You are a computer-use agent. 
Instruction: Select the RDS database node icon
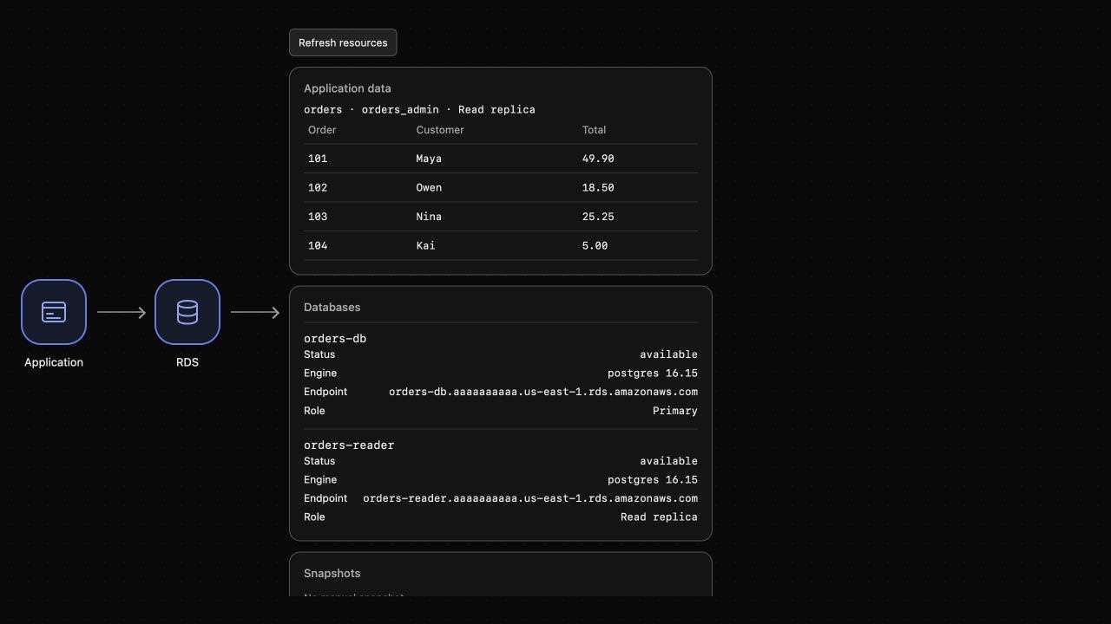(187, 312)
